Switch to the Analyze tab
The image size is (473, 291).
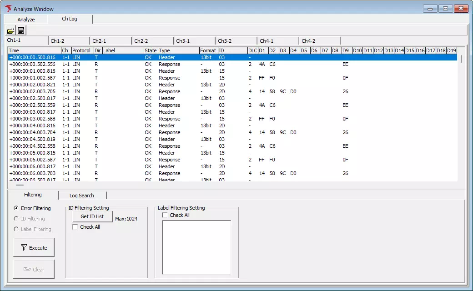tap(25, 19)
